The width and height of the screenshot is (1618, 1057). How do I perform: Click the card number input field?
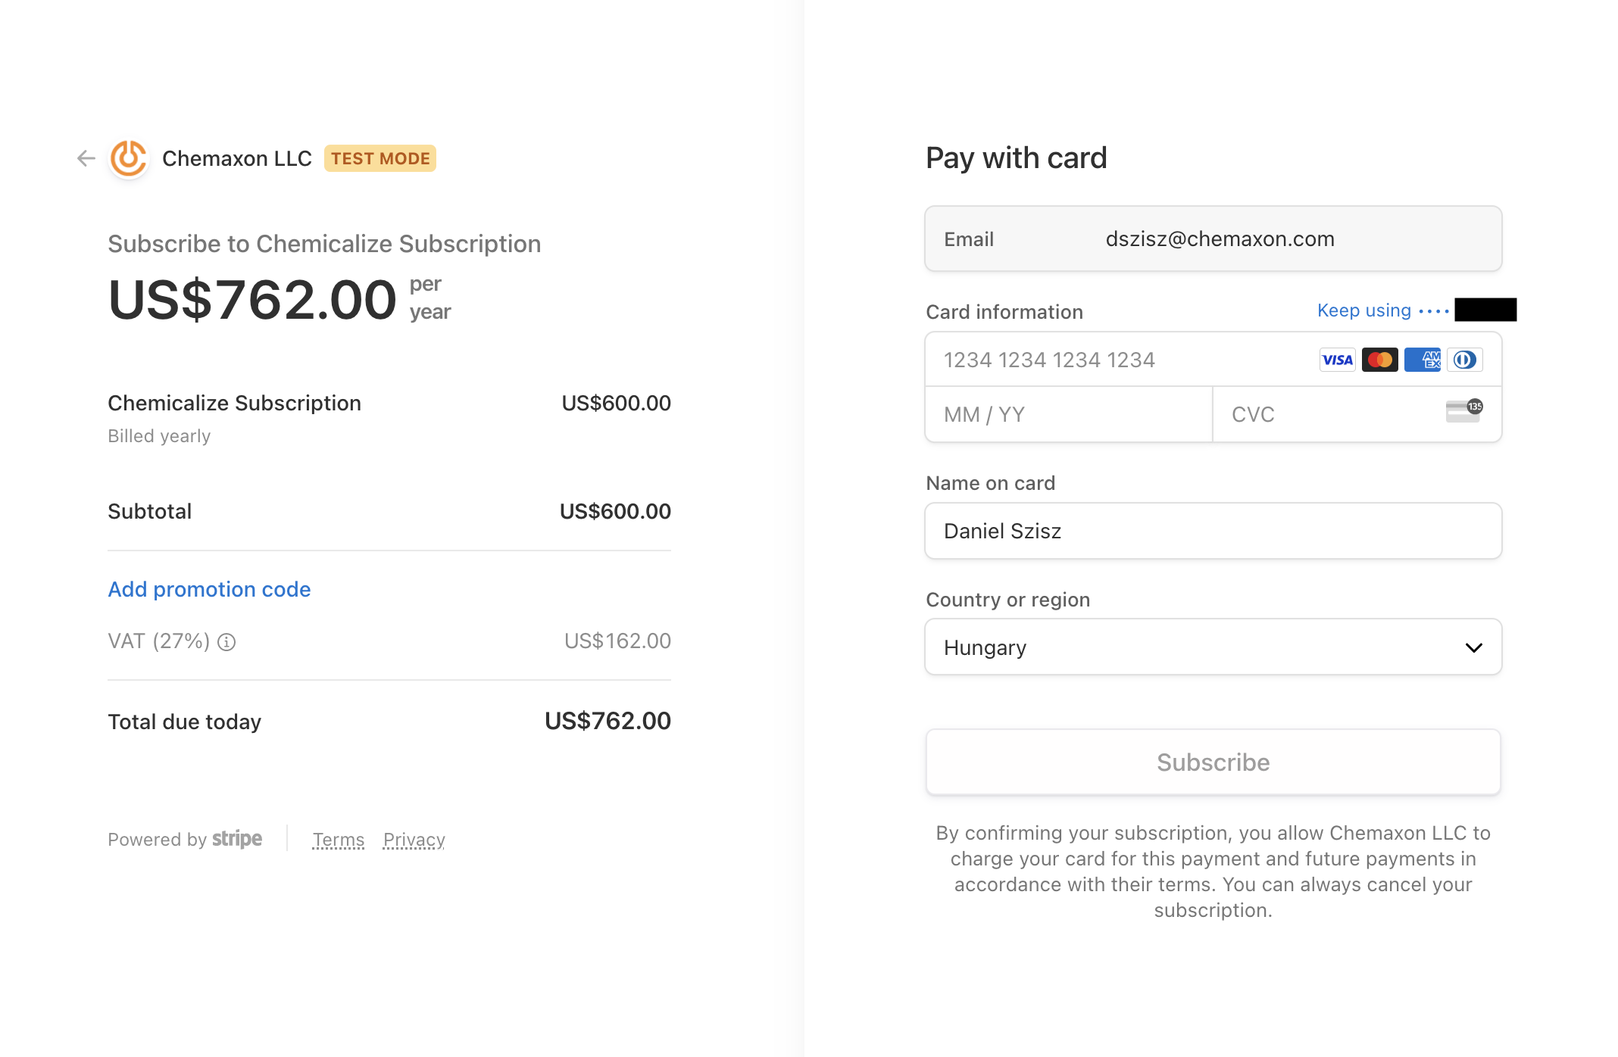click(1098, 359)
